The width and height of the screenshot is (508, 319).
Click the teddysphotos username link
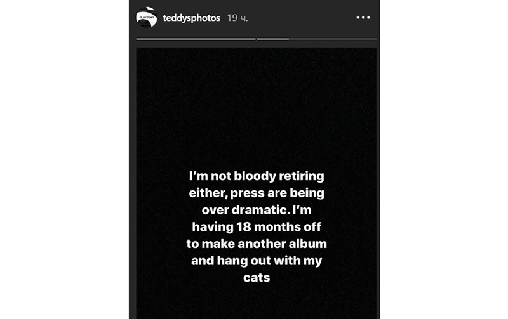tap(191, 18)
